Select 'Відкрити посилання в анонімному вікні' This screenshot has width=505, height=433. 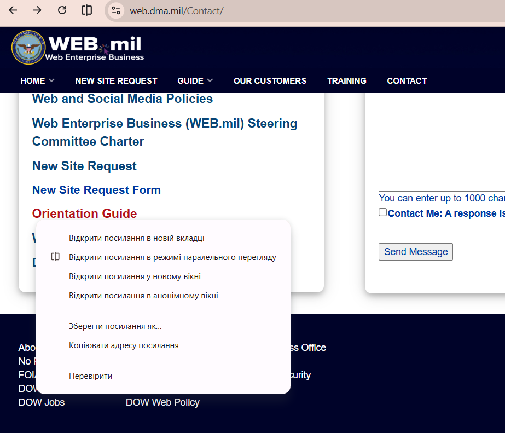click(143, 296)
